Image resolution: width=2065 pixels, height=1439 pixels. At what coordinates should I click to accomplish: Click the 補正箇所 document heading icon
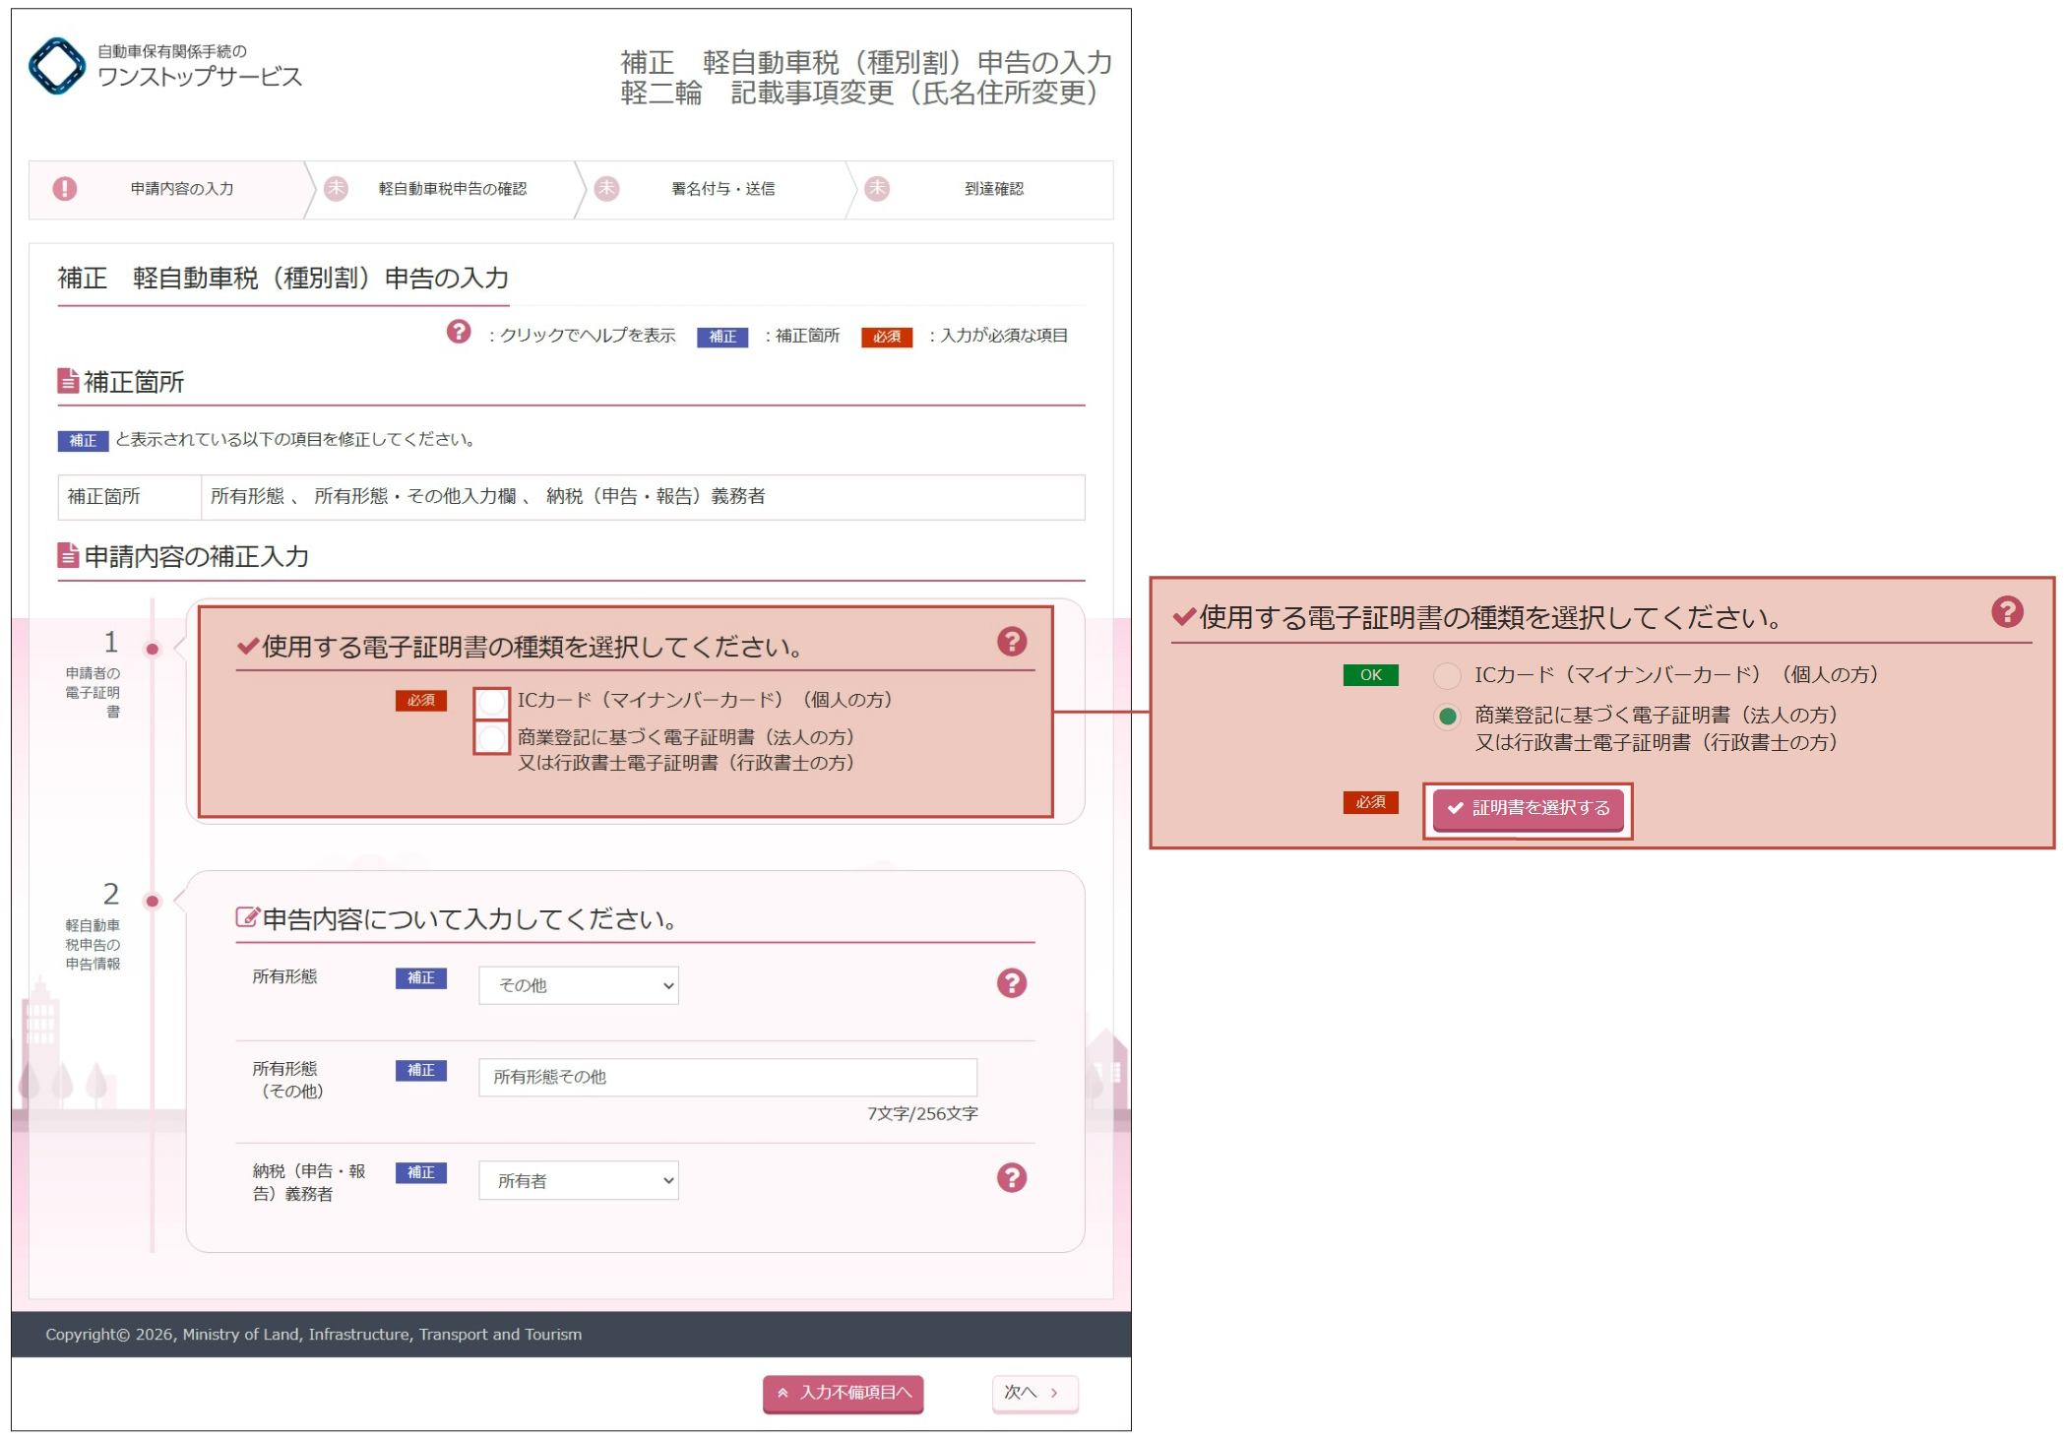click(x=68, y=381)
